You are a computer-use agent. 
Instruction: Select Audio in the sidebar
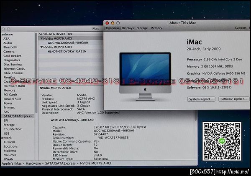coord(8,43)
